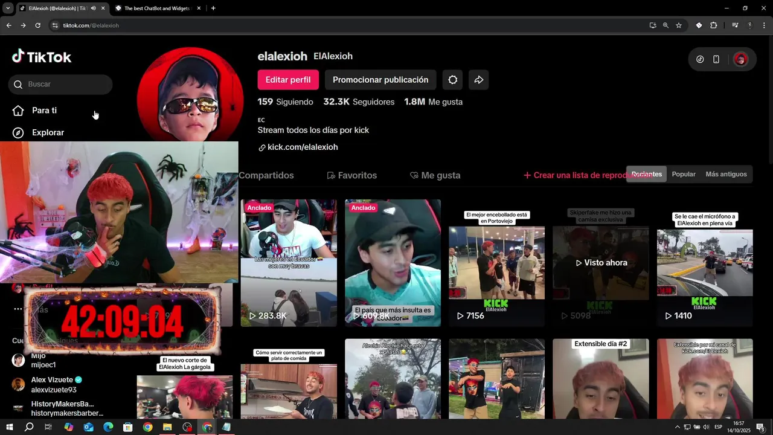
Task: Open the Explorar compass icon
Action: point(18,132)
